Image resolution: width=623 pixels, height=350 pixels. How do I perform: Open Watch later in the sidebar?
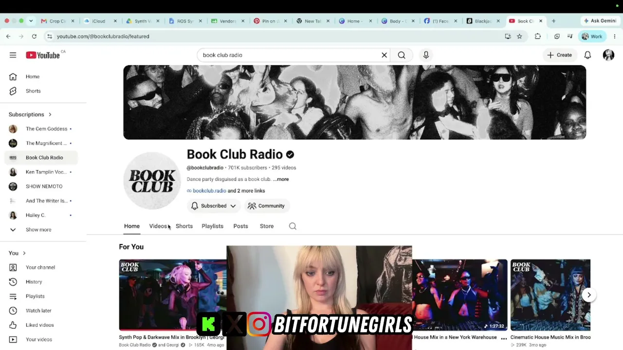tap(38, 311)
